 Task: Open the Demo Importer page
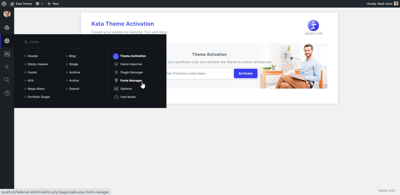(x=131, y=64)
